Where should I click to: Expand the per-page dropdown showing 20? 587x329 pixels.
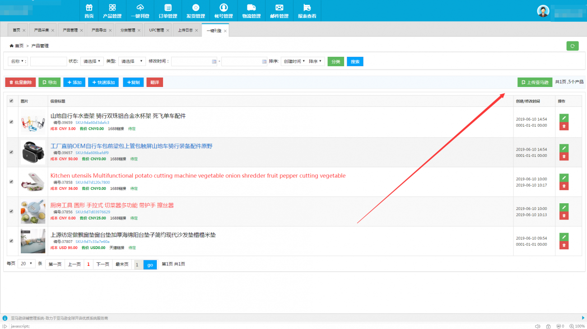coord(26,264)
